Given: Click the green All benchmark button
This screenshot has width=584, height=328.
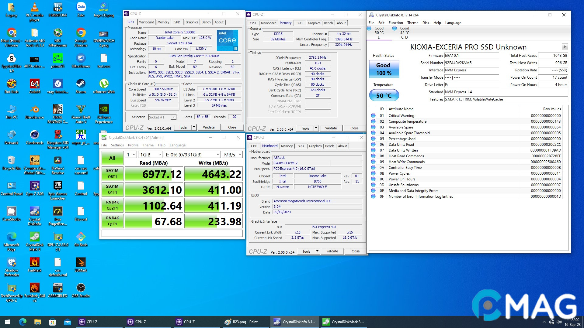Looking at the screenshot, I should 112,158.
